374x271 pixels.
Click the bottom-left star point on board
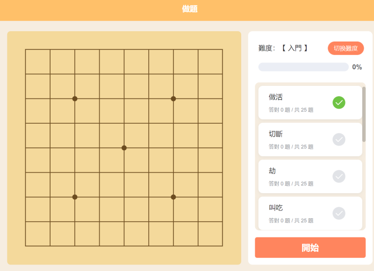75,197
